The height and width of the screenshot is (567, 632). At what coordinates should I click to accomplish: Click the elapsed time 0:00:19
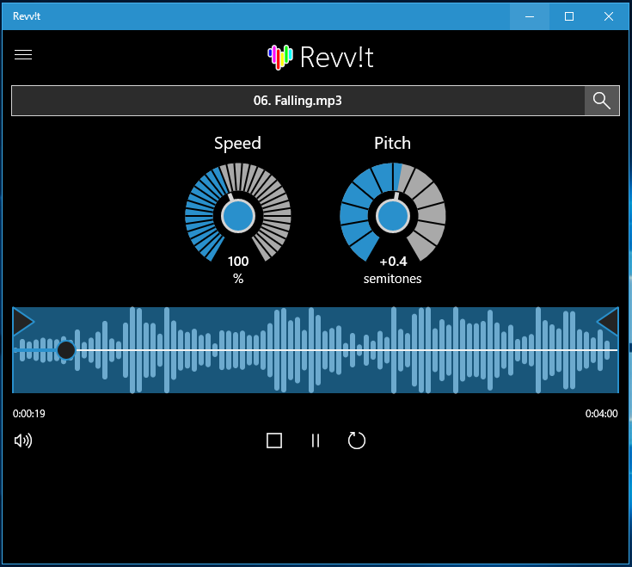click(x=29, y=414)
